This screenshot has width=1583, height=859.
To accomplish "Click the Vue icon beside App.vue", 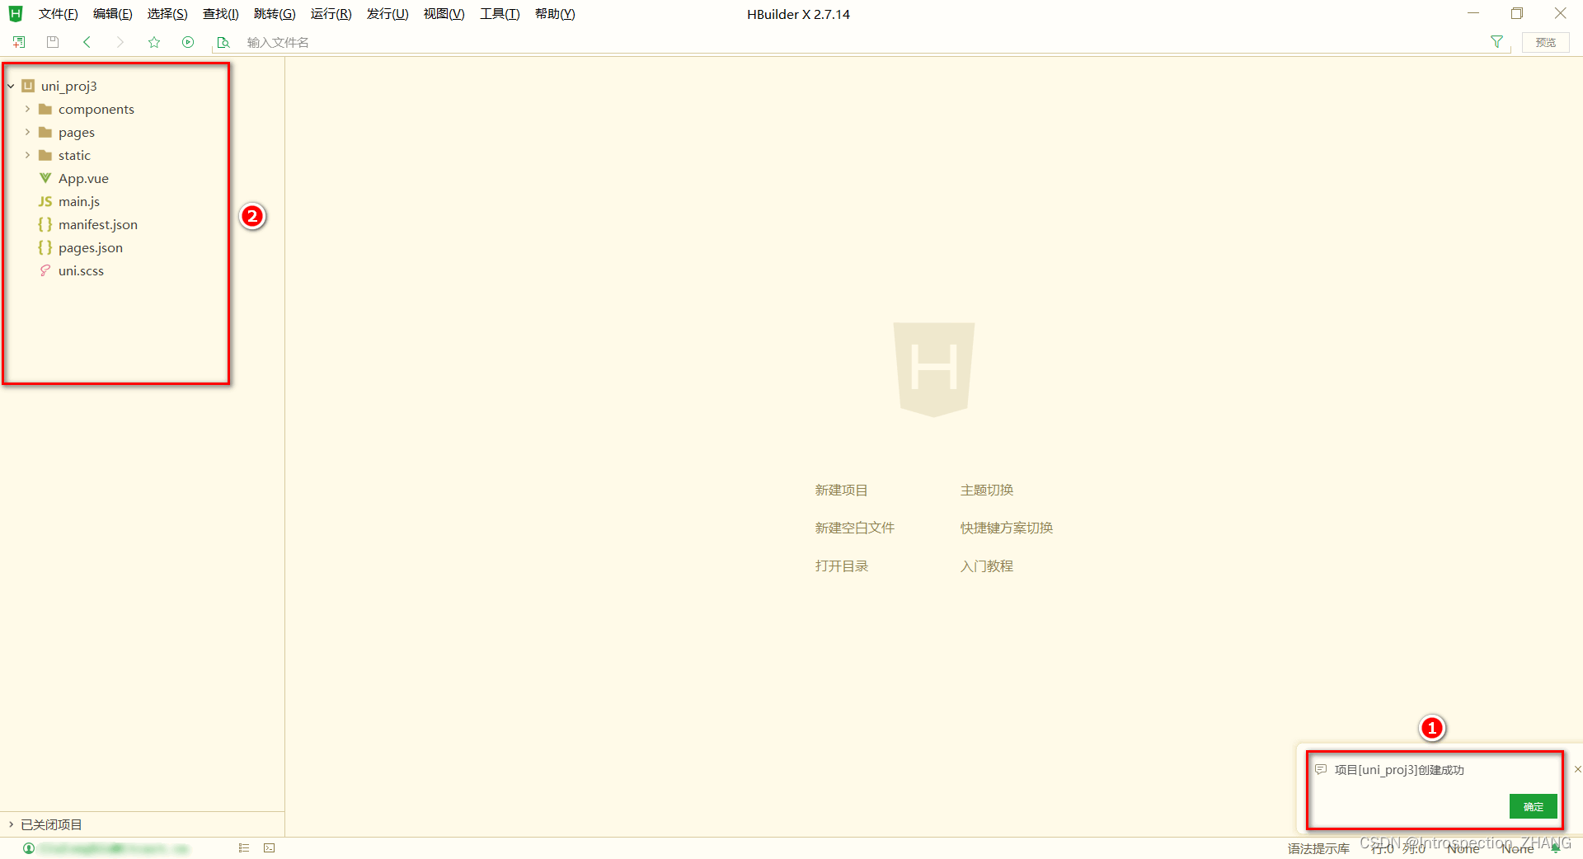I will coord(45,178).
